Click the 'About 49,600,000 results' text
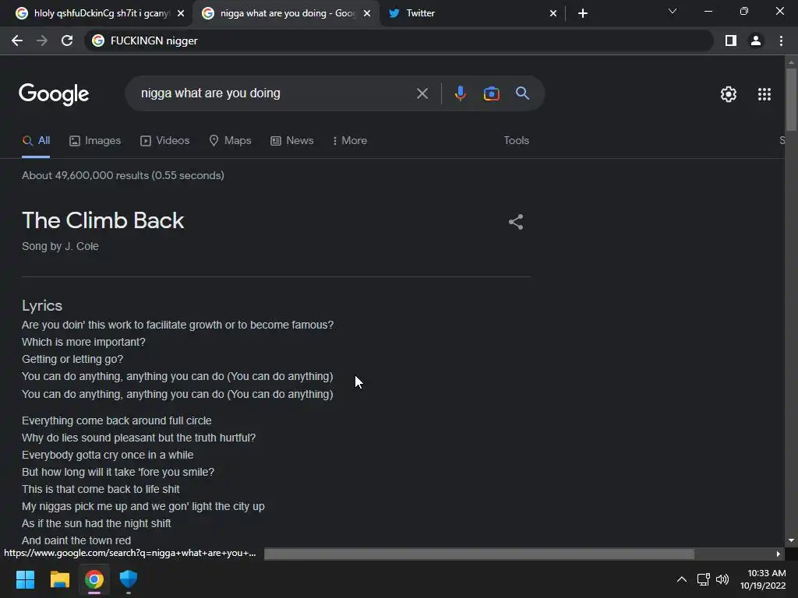The height and width of the screenshot is (598, 798). coord(122,175)
